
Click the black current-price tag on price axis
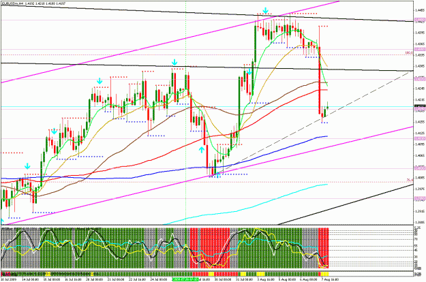click(420, 106)
